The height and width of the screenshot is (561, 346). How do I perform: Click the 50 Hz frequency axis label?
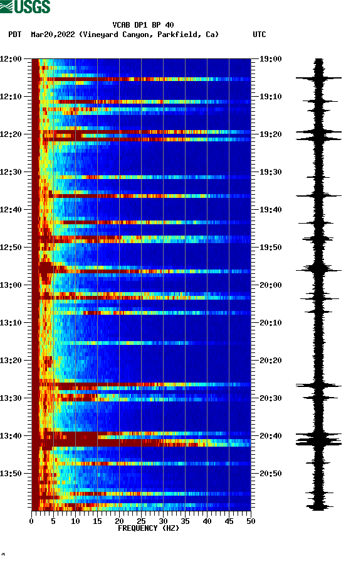click(x=251, y=521)
